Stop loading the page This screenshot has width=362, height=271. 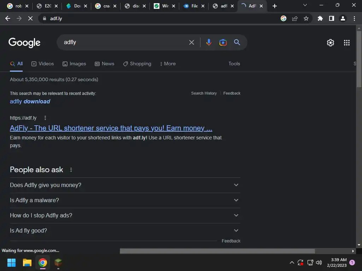(x=30, y=18)
